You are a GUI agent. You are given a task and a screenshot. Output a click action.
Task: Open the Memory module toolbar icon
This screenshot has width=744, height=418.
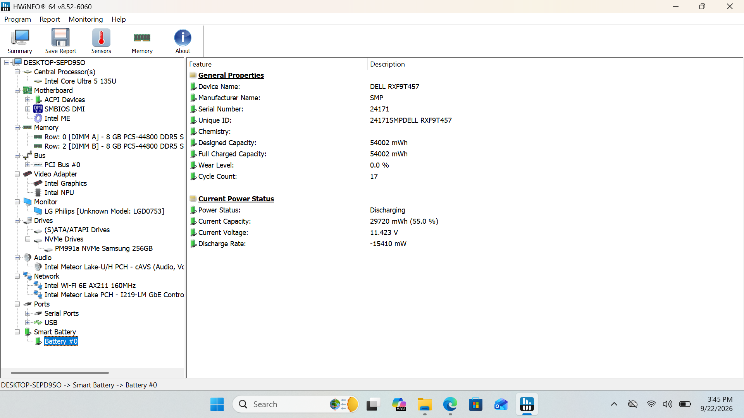click(142, 41)
